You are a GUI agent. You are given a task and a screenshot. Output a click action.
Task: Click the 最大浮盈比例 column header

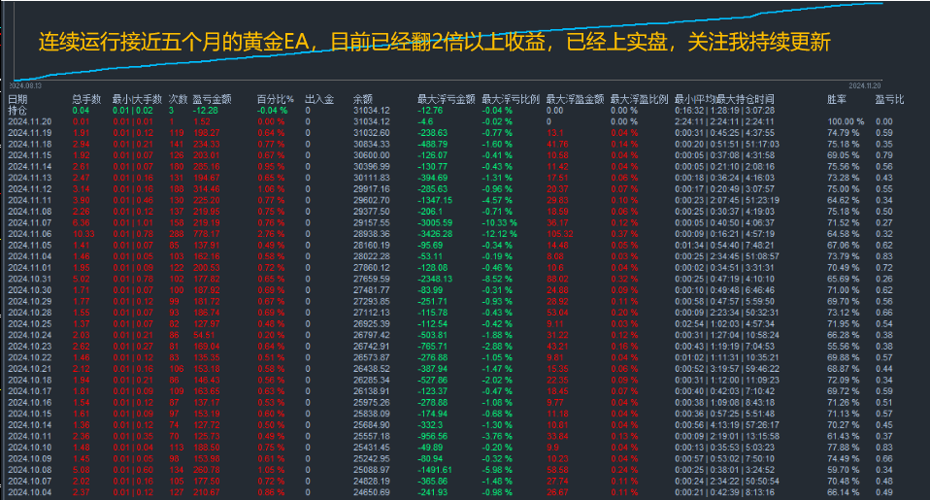640,99
